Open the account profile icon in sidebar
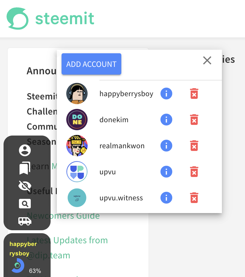Viewport: 245px width, 277px height. (x=25, y=150)
